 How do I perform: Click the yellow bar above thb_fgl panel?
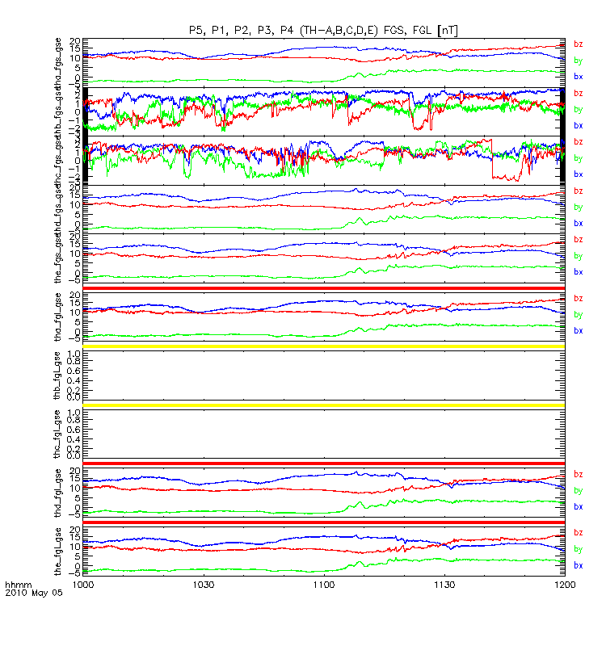point(324,346)
